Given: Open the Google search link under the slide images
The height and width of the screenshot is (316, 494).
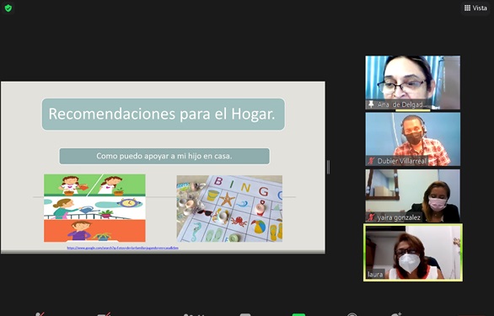Looking at the screenshot, I should (x=122, y=248).
